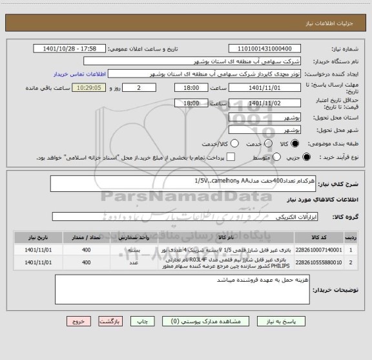Viewport: 372px width, 360px height.
Task: Click تاریخ نیاز column header
Action: (38, 237)
